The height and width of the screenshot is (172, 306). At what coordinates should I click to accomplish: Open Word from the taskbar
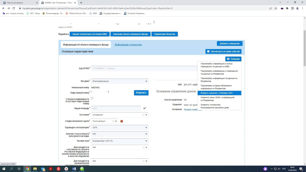[x=74, y=169]
